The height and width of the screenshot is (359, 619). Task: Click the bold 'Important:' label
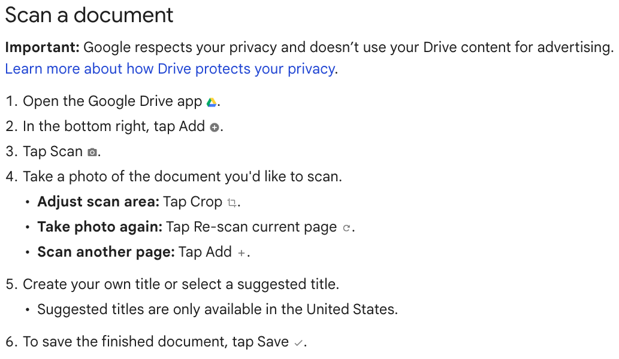(x=42, y=47)
